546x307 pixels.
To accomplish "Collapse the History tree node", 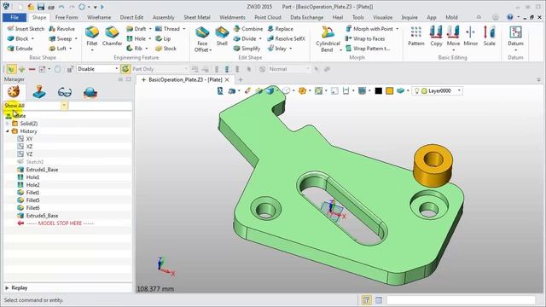I will pyautogui.click(x=8, y=131).
